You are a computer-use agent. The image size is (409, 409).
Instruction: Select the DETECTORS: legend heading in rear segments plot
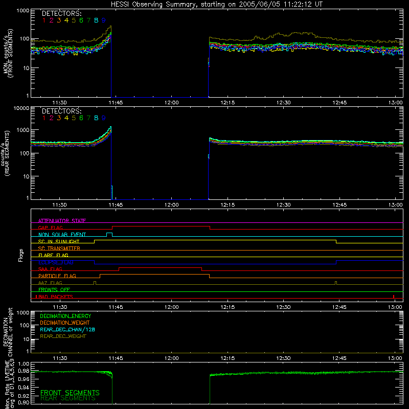click(x=62, y=111)
